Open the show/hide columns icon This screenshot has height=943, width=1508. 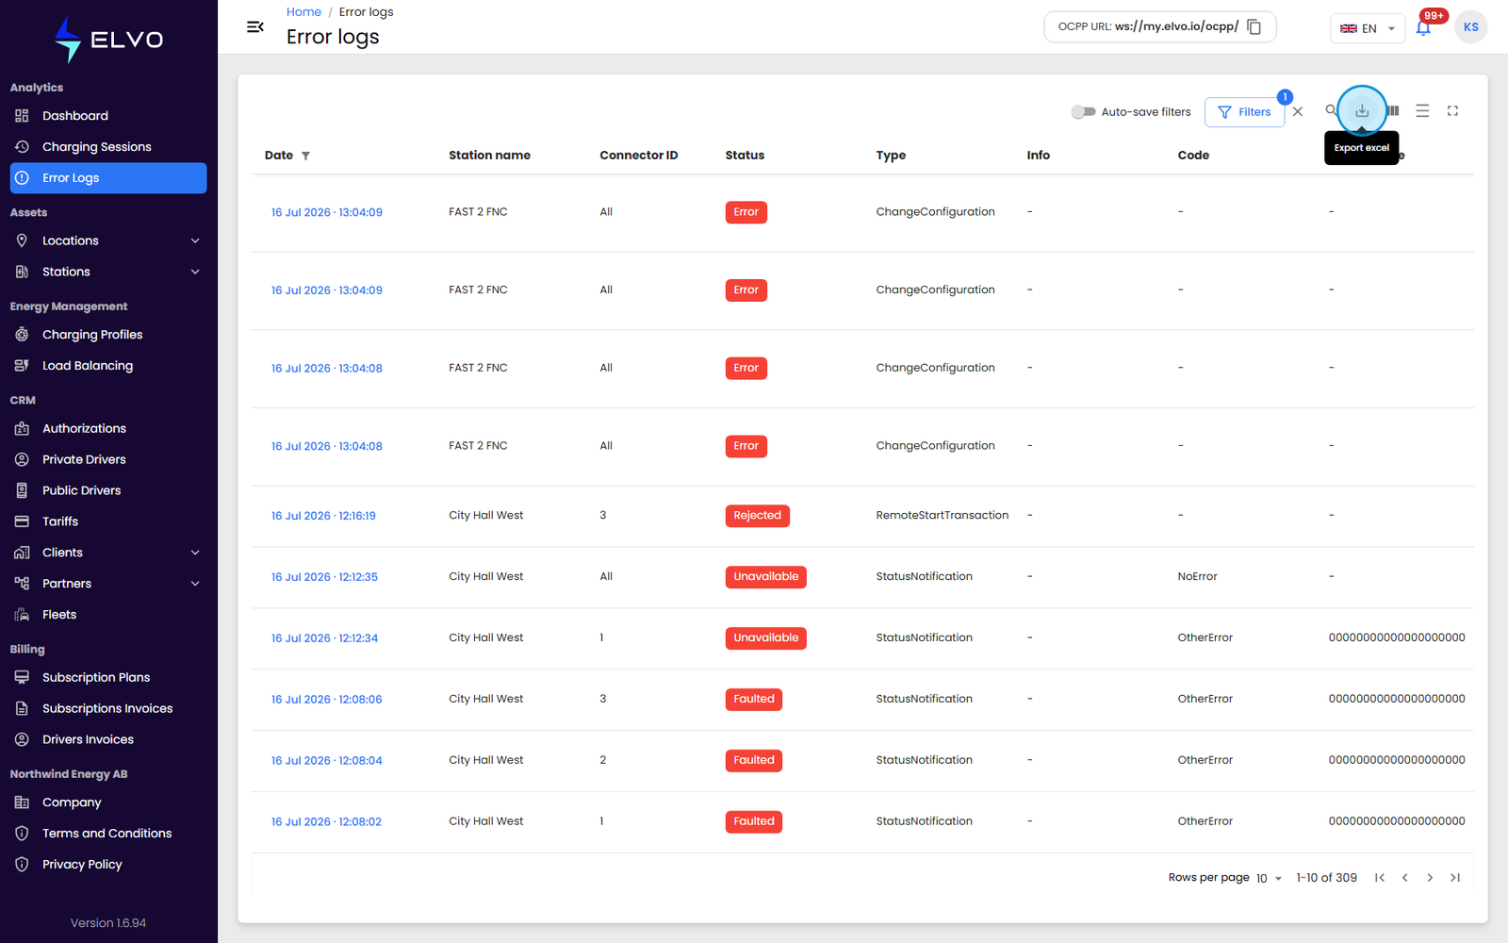click(x=1393, y=111)
